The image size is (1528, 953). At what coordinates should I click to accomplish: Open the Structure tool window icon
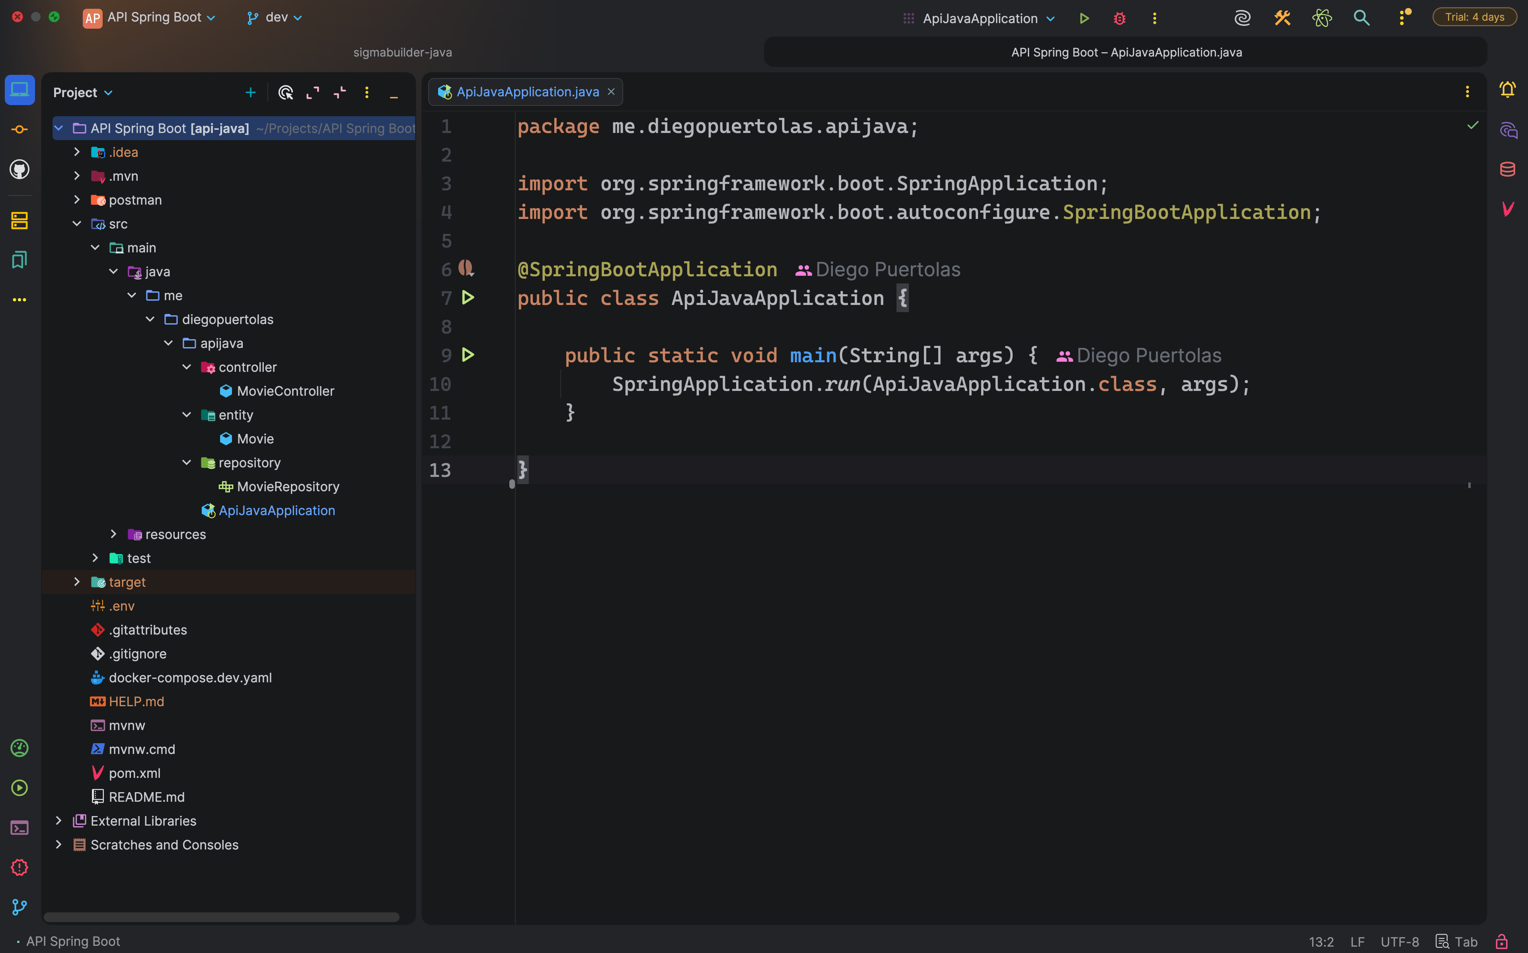pyautogui.click(x=19, y=221)
